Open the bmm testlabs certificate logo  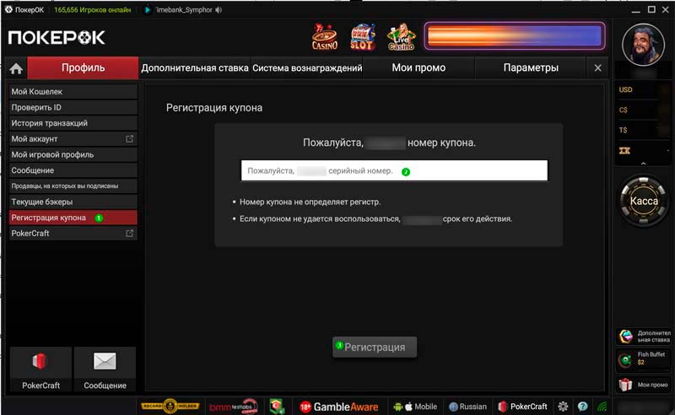234,407
